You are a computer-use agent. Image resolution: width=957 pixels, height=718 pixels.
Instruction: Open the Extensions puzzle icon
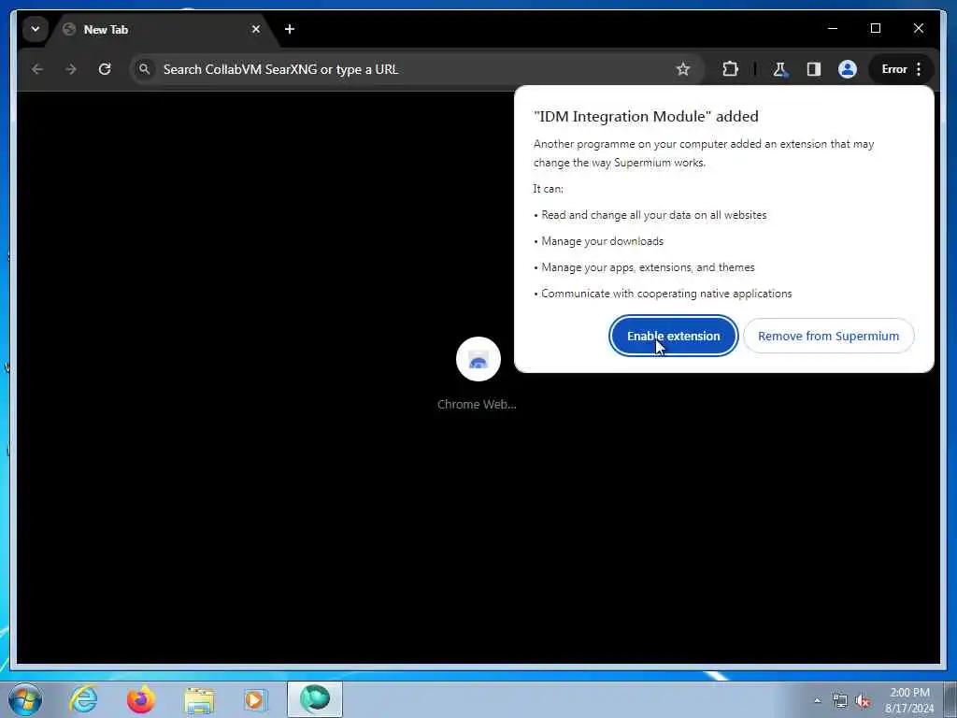pyautogui.click(x=730, y=69)
